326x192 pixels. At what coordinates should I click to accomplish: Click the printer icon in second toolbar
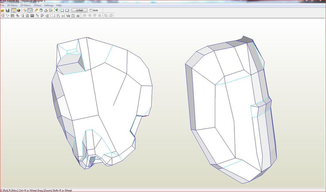[x=78, y=15]
